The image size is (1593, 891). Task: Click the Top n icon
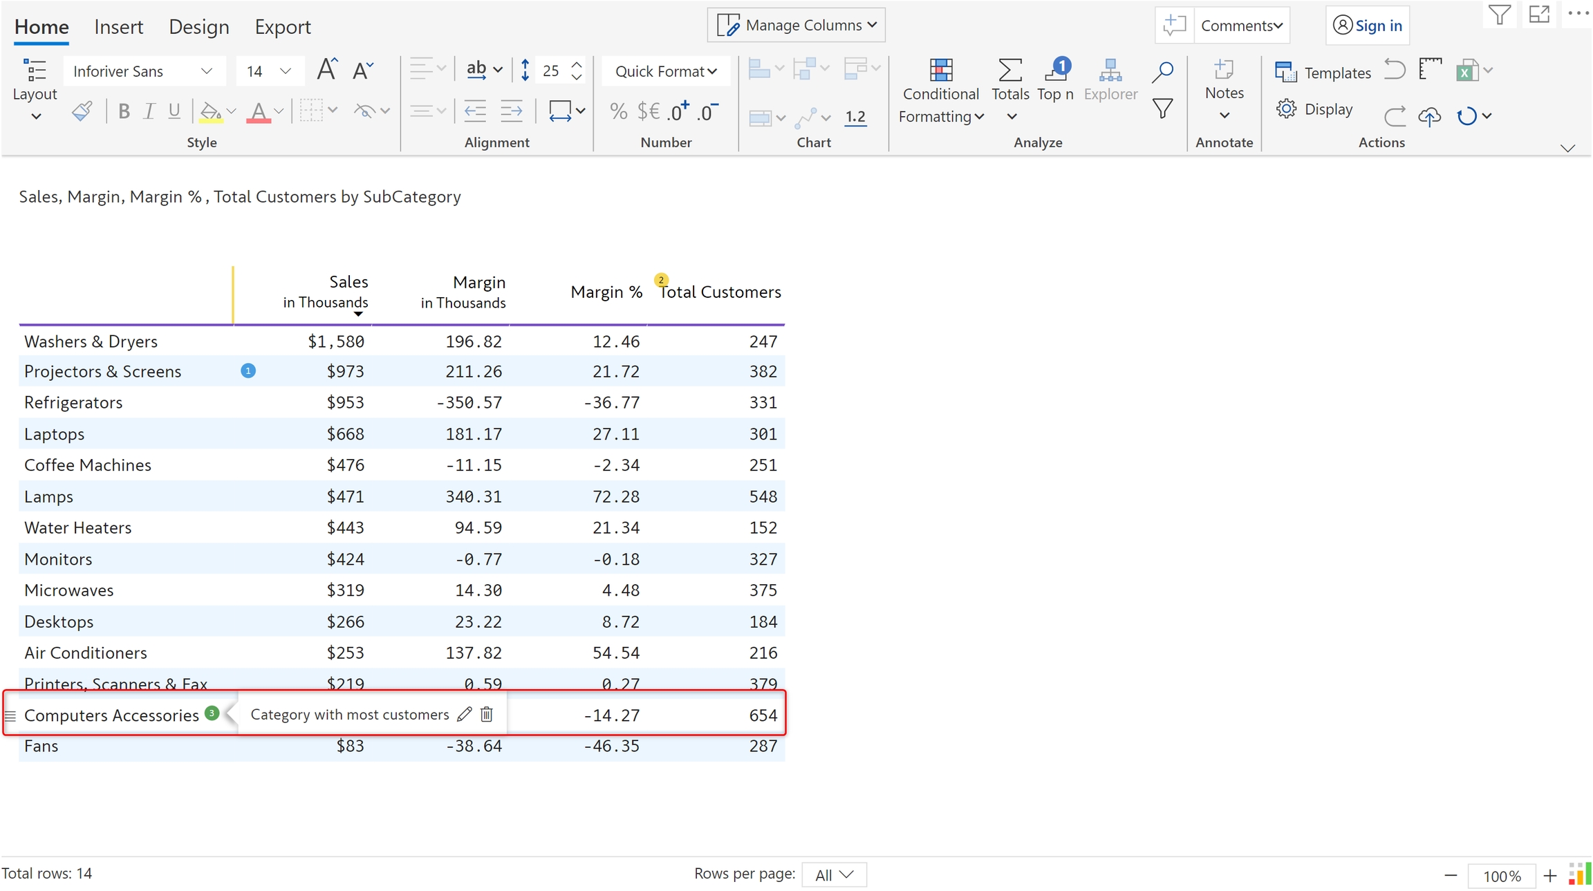[1055, 71]
